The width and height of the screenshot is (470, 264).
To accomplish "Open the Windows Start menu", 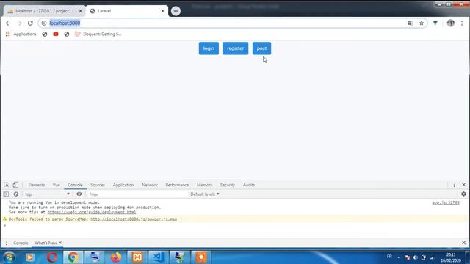I will [9, 257].
